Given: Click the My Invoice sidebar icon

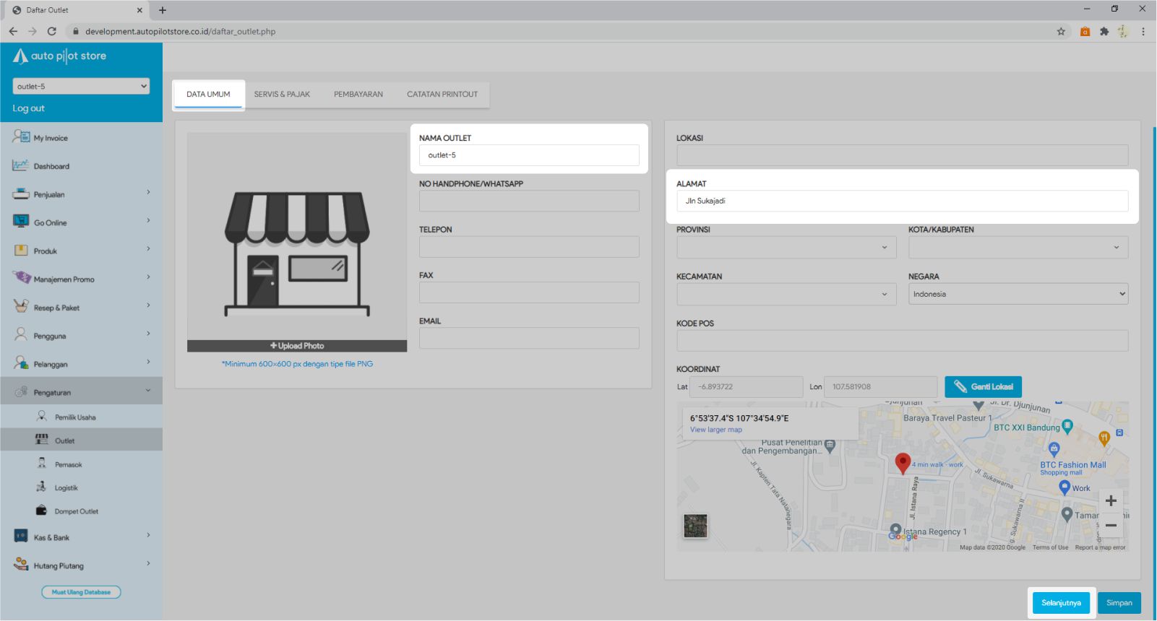Looking at the screenshot, I should pos(21,137).
